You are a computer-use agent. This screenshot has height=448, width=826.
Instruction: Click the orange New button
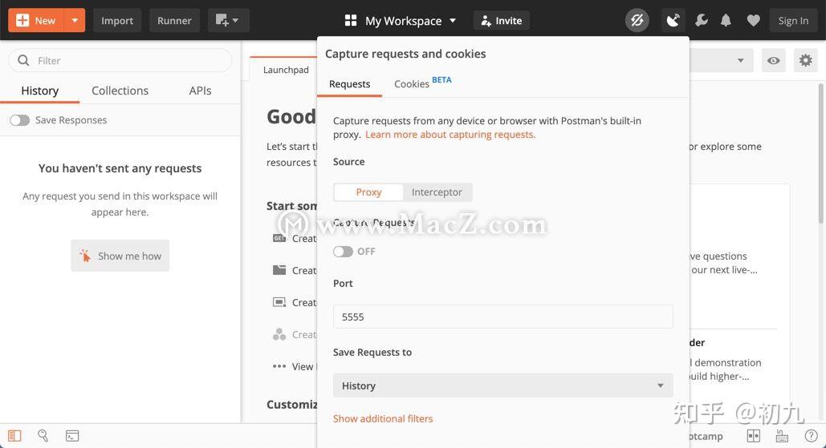(36, 21)
